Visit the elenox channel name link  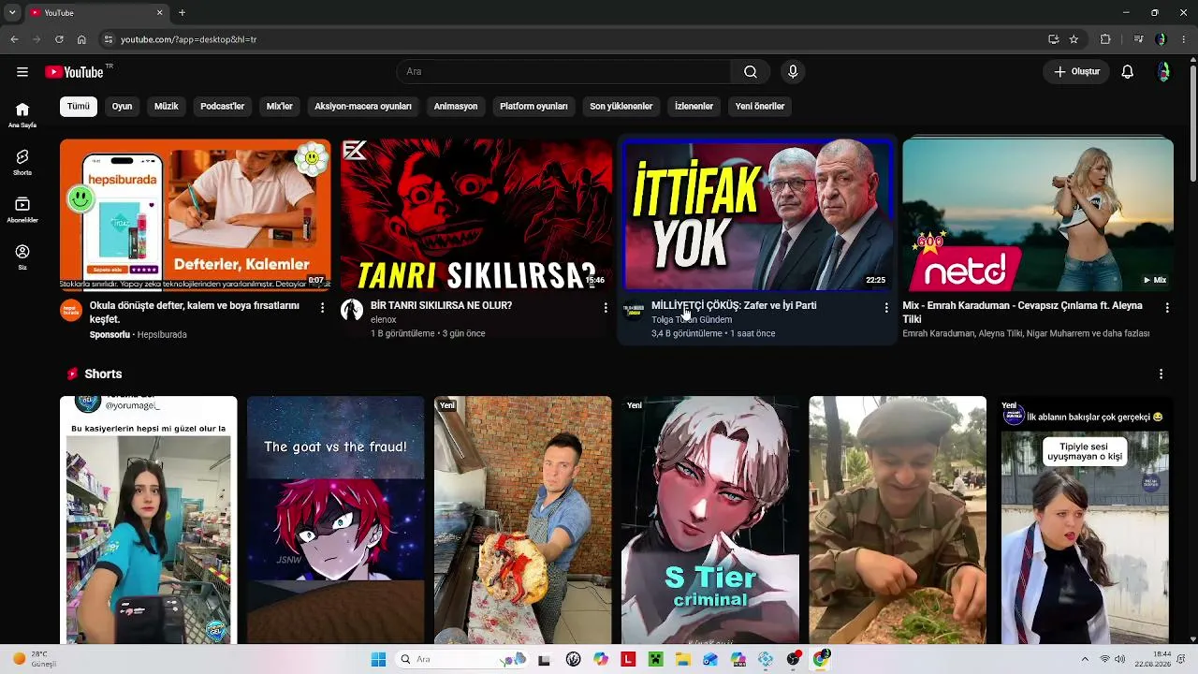pyautogui.click(x=384, y=320)
